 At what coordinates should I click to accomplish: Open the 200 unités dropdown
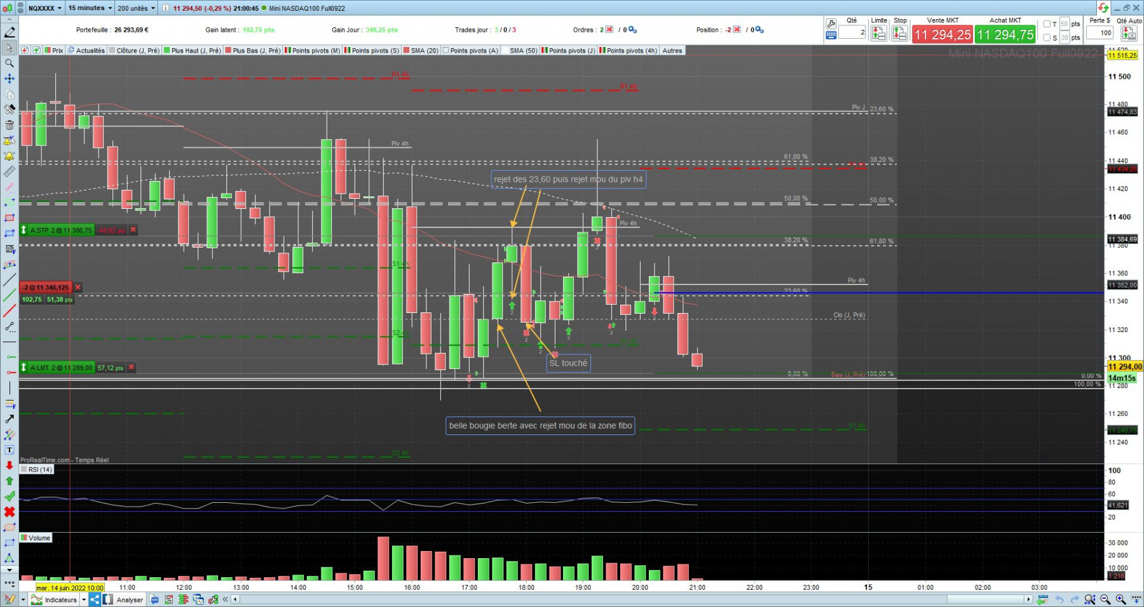click(x=136, y=8)
